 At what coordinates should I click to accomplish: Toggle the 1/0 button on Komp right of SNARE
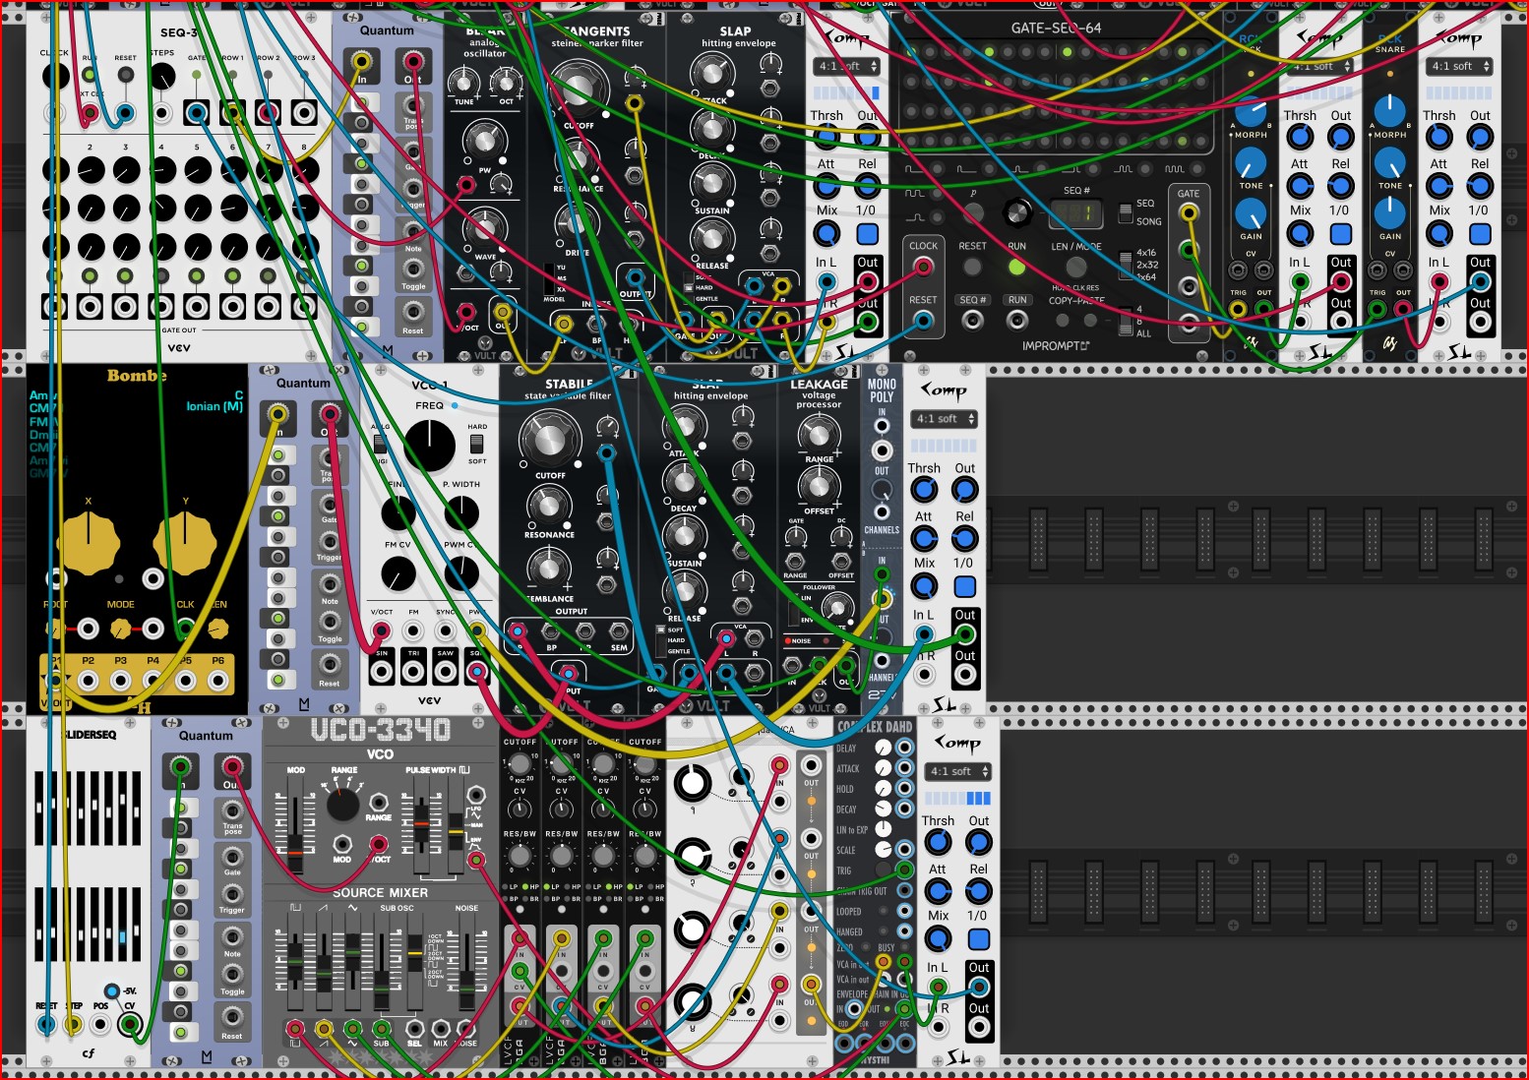1480,234
